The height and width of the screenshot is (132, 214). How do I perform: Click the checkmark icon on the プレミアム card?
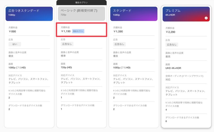[206, 18]
